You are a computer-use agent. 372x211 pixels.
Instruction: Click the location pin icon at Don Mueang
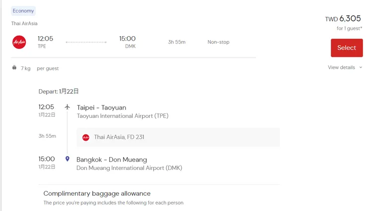point(67,159)
